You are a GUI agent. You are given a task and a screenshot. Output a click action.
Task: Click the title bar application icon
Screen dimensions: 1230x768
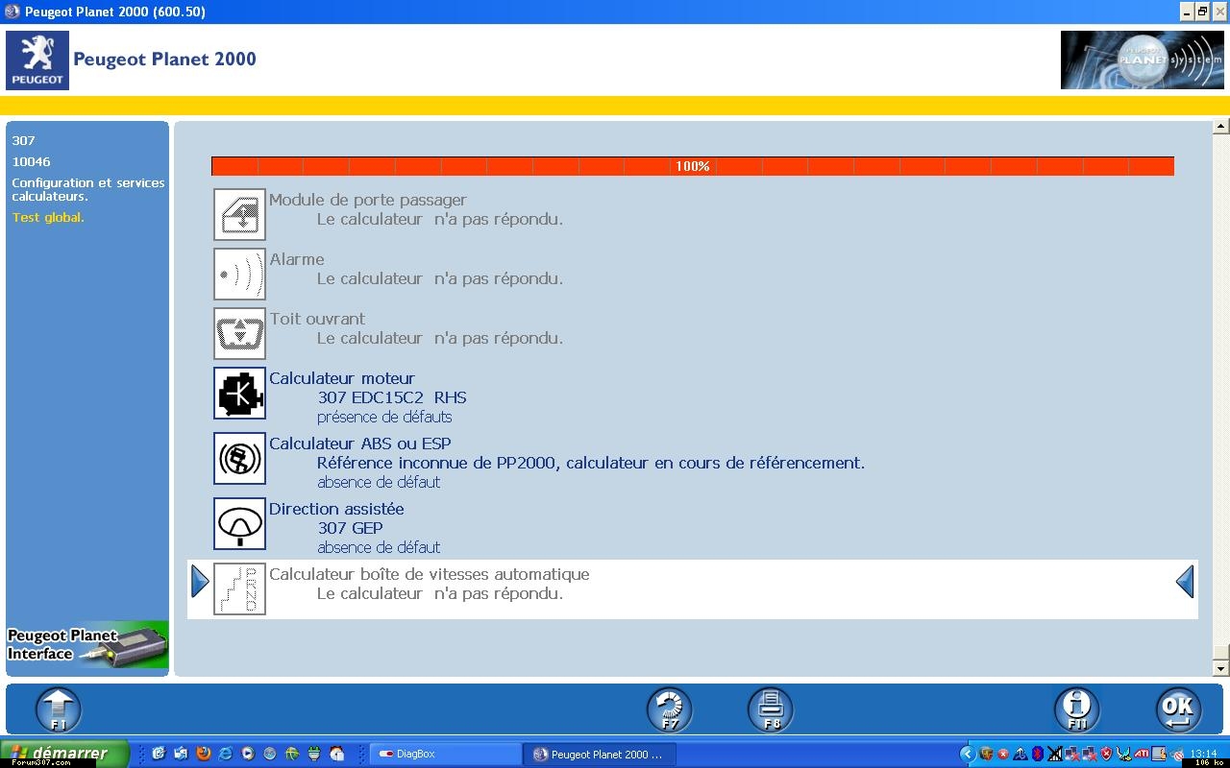(12, 12)
